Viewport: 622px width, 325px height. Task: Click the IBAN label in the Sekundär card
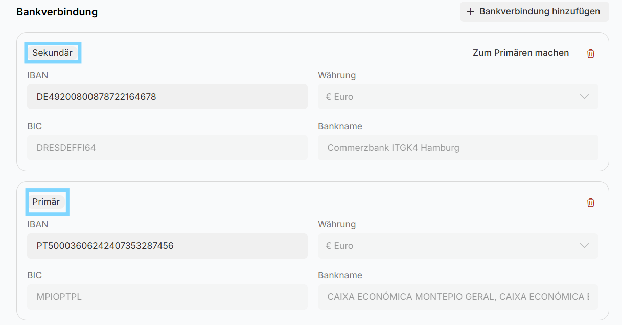[38, 75]
